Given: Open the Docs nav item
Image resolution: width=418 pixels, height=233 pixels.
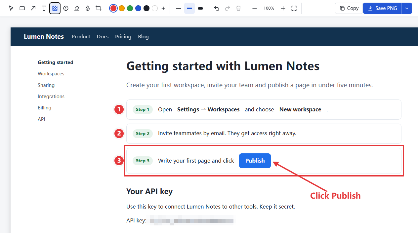Looking at the screenshot, I should tap(103, 37).
